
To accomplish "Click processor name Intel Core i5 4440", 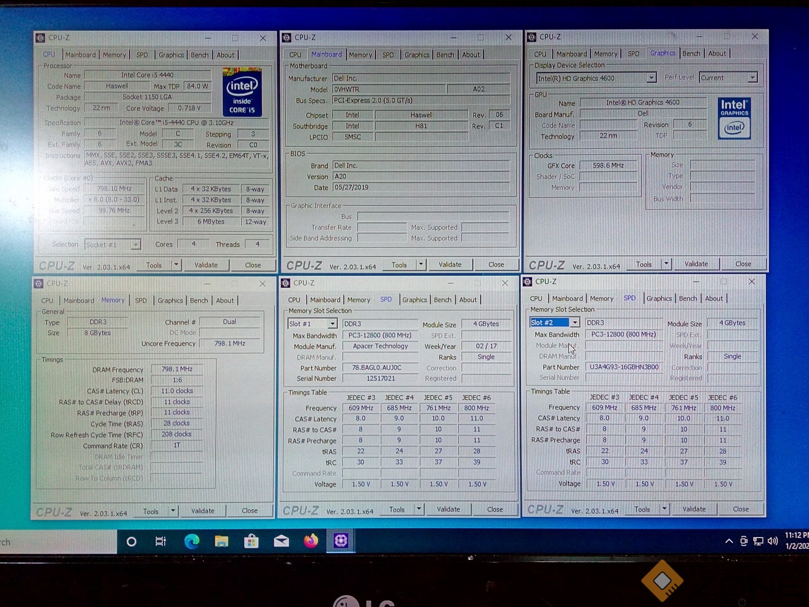I will click(147, 75).
